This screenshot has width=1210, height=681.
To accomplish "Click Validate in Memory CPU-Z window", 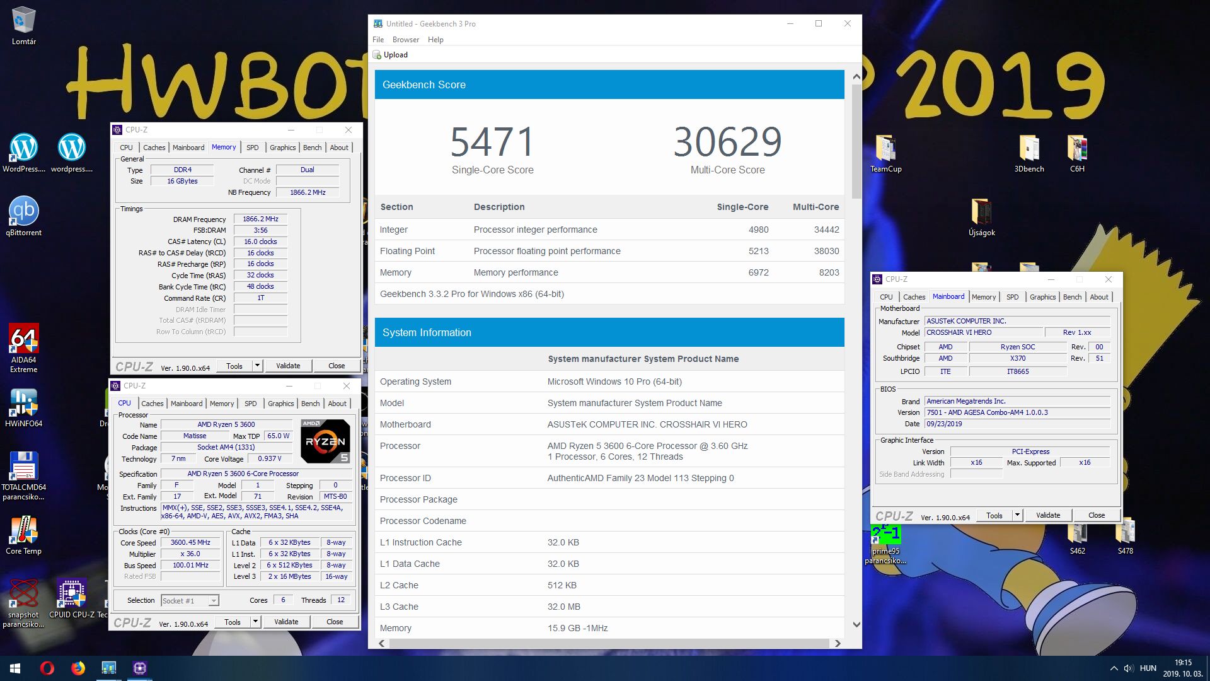I will [x=288, y=366].
